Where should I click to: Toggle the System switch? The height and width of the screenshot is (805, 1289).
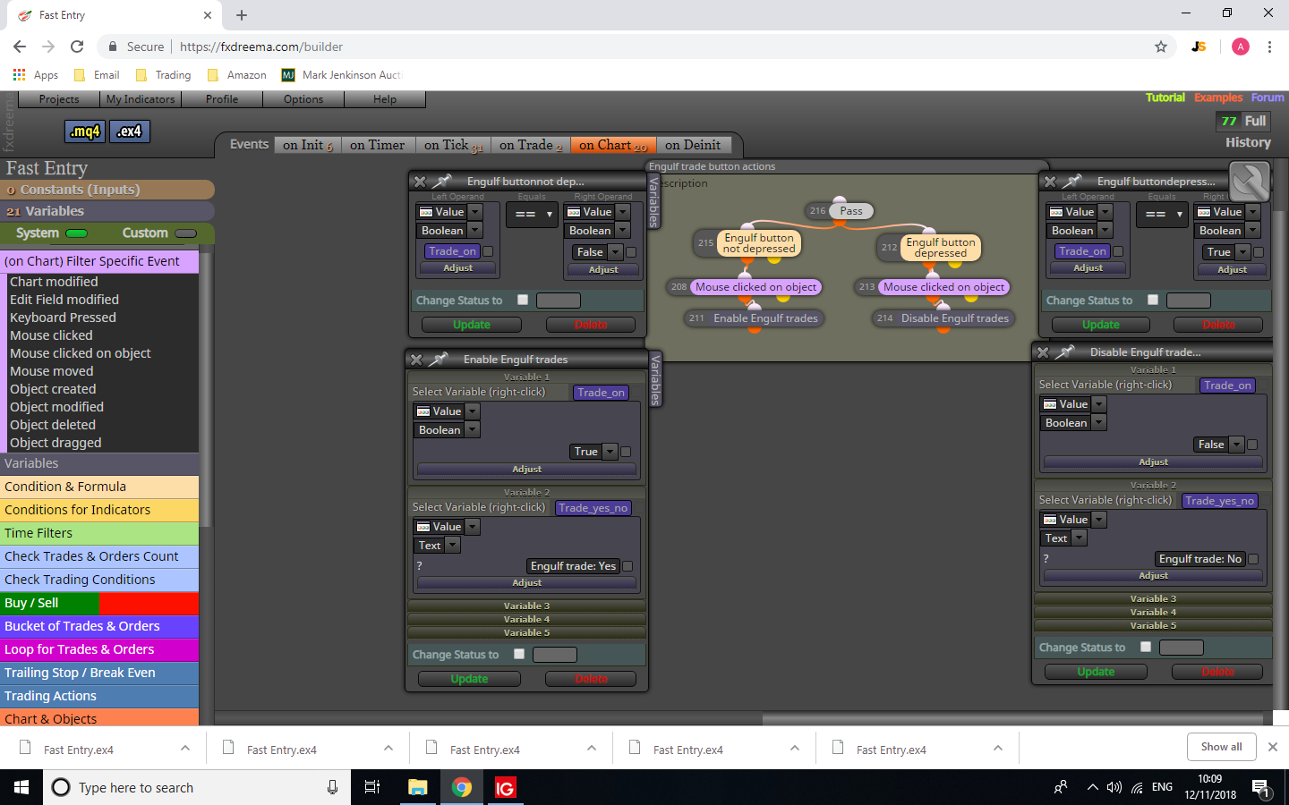click(77, 233)
